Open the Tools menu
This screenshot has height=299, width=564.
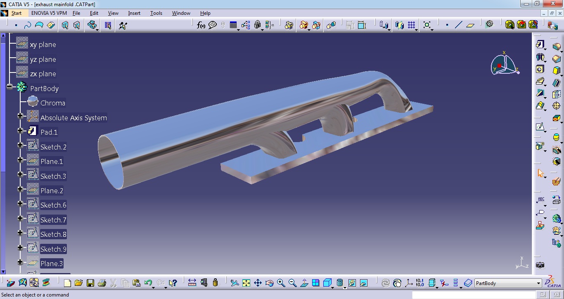pos(156,13)
